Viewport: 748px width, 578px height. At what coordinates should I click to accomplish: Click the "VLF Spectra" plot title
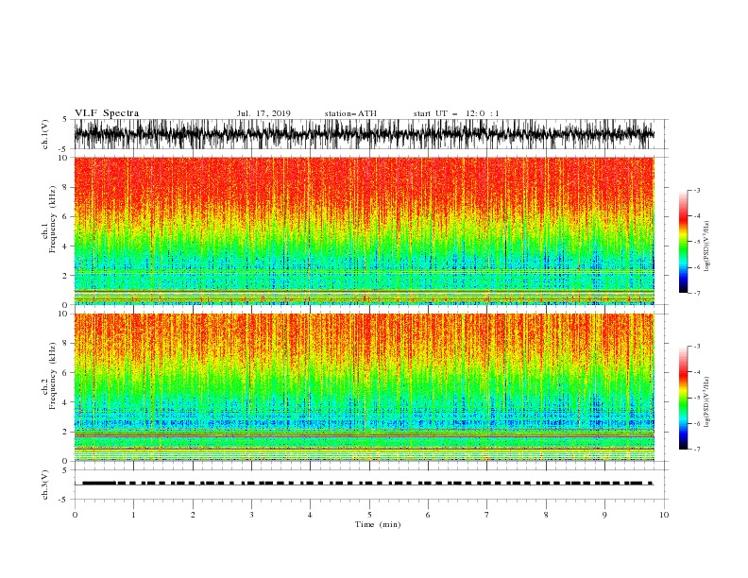point(107,113)
